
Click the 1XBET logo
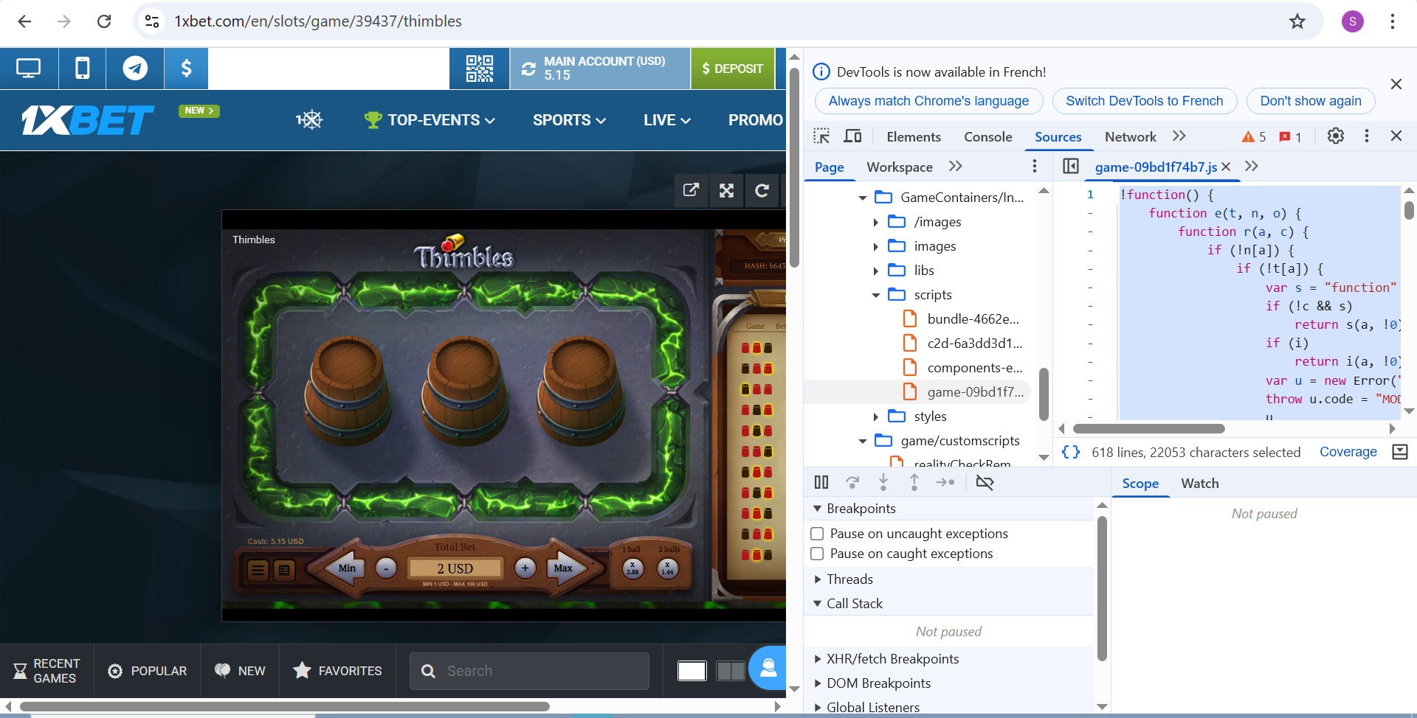tap(87, 120)
